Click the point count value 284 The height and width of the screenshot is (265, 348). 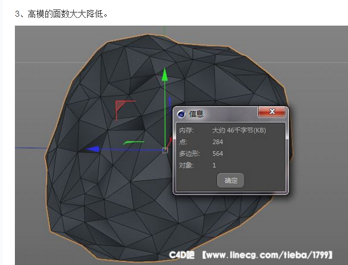(x=218, y=142)
